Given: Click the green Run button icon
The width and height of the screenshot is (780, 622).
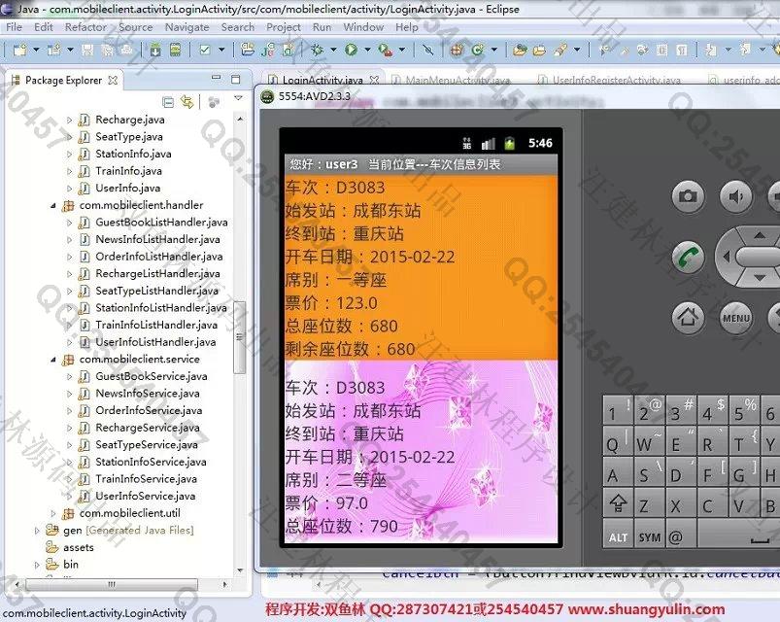Looking at the screenshot, I should [352, 50].
